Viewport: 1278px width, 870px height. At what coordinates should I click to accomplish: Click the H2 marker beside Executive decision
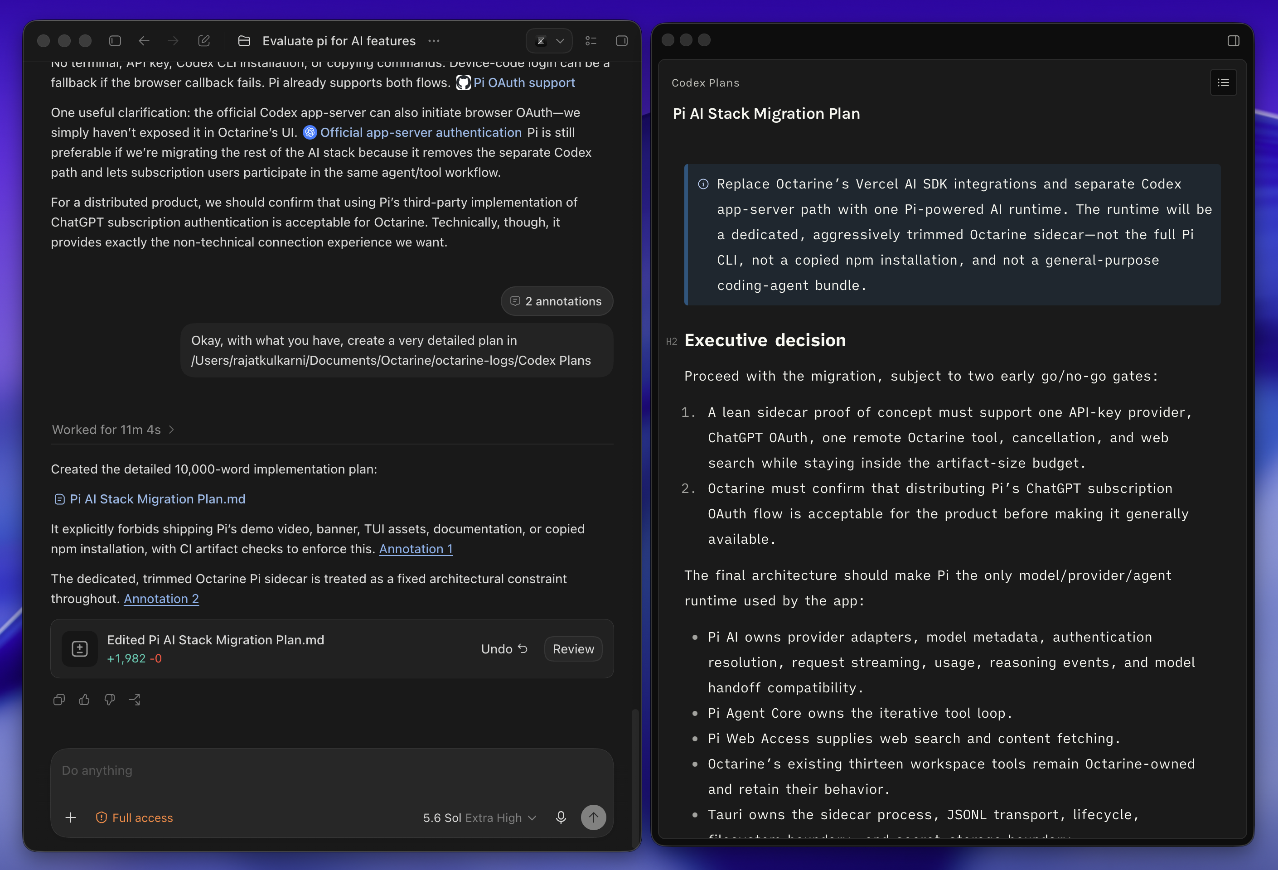tap(672, 342)
